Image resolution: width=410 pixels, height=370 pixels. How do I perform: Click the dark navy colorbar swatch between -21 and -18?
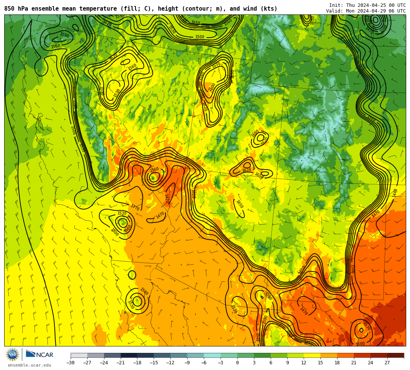tap(129, 355)
